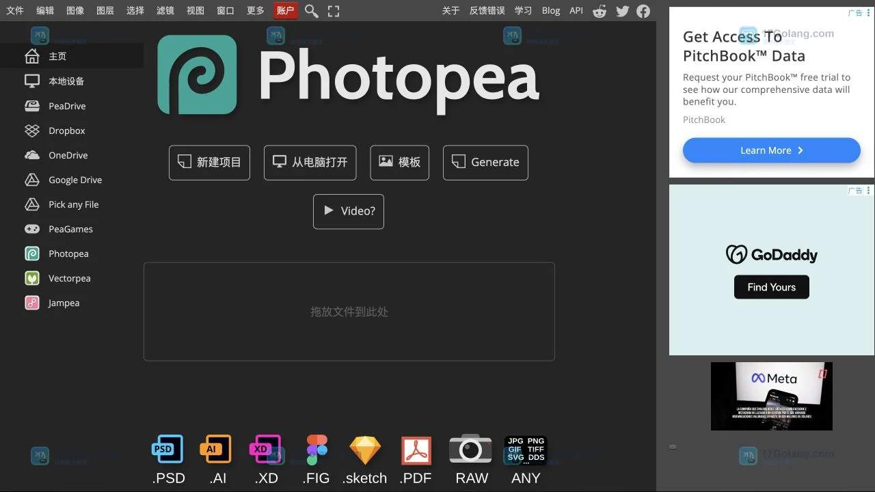Click the GoDaddy ad logo
875x492 pixels.
click(772, 255)
